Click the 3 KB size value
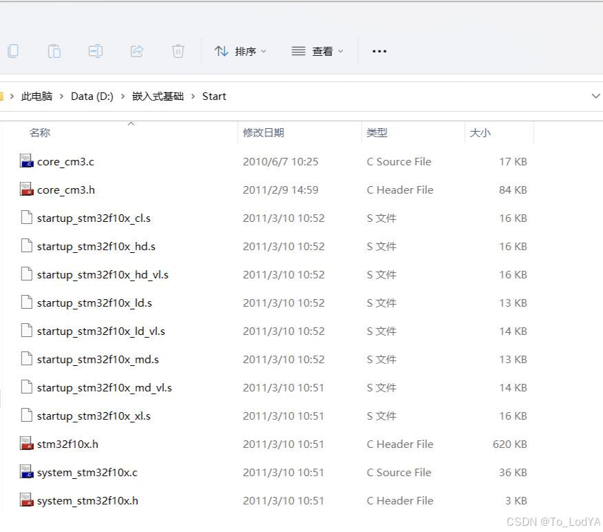The image size is (603, 532). point(516,501)
